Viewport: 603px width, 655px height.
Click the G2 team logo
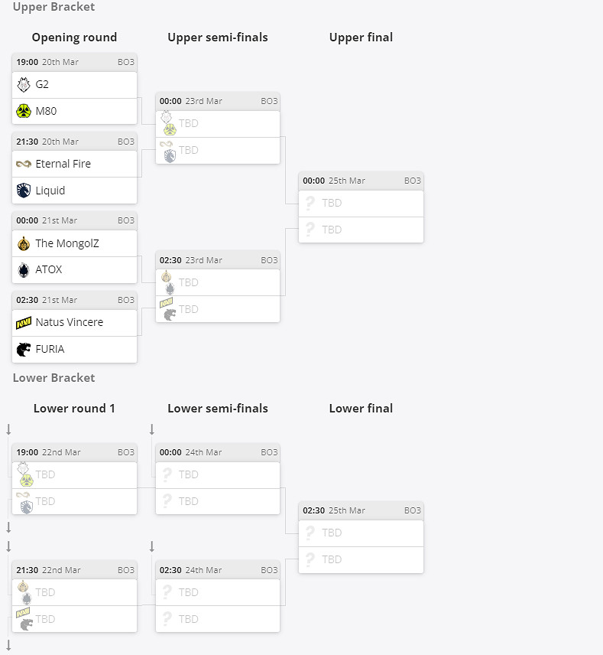24,85
